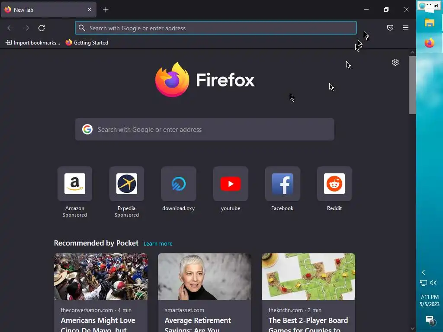Image resolution: width=443 pixels, height=332 pixels.
Task: Open the Save to Pocket icon
Action: [x=390, y=28]
